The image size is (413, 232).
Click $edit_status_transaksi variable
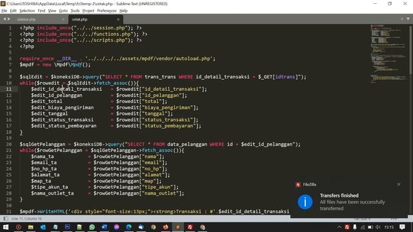(x=63, y=120)
